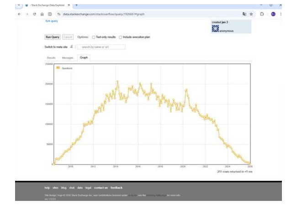297x205 pixels.
Task: Open a new browser tab
Action: [76, 5]
